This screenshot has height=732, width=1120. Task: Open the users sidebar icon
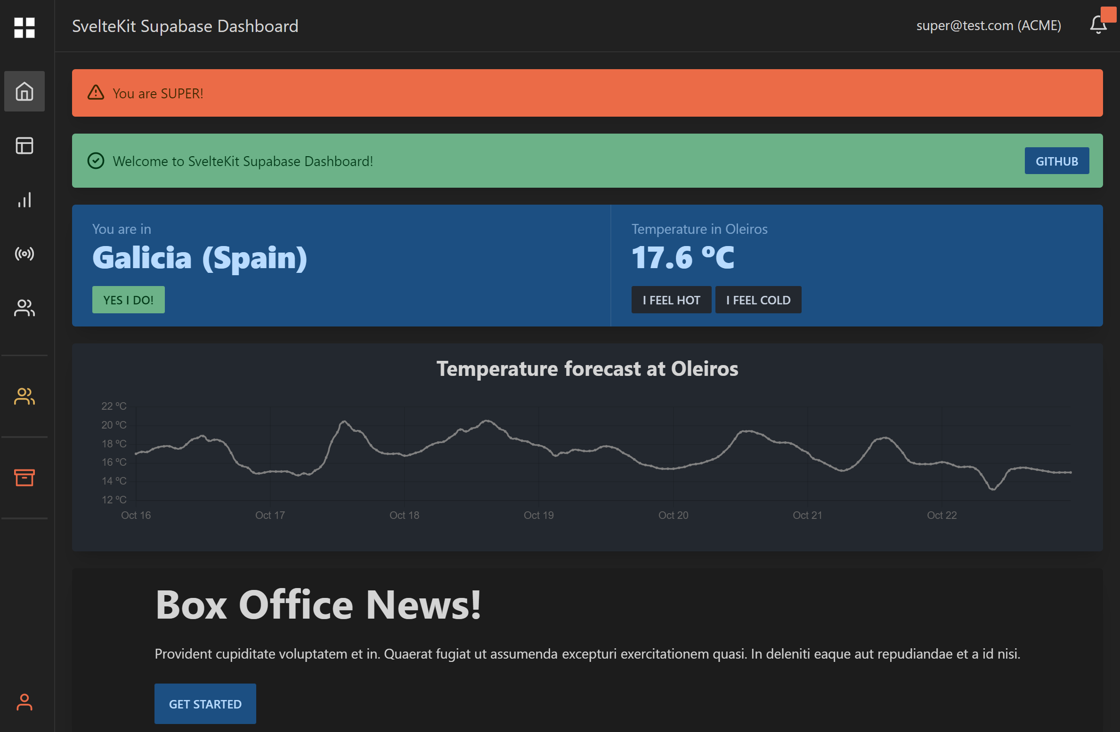click(24, 308)
